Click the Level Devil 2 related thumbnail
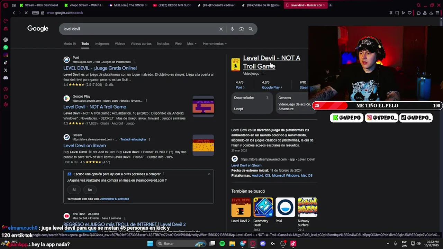 [x=241, y=207]
